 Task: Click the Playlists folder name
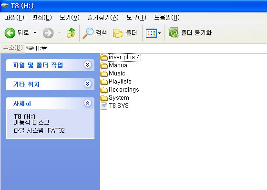click(x=120, y=82)
